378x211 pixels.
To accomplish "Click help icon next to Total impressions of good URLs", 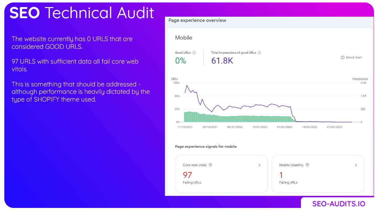I will (x=259, y=53).
